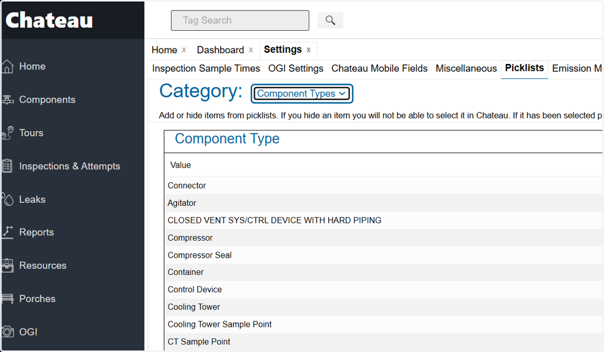
Task: Select the Settings tab
Action: (x=283, y=49)
